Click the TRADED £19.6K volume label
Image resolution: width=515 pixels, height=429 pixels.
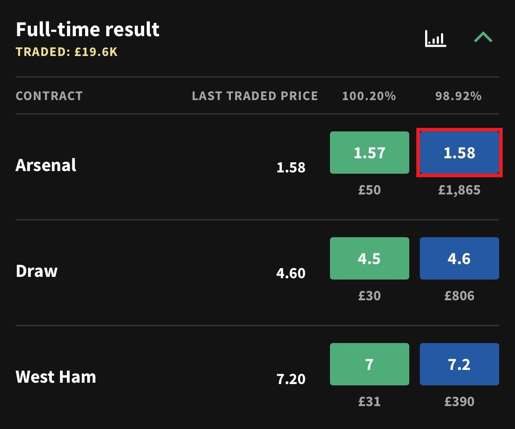click(67, 52)
